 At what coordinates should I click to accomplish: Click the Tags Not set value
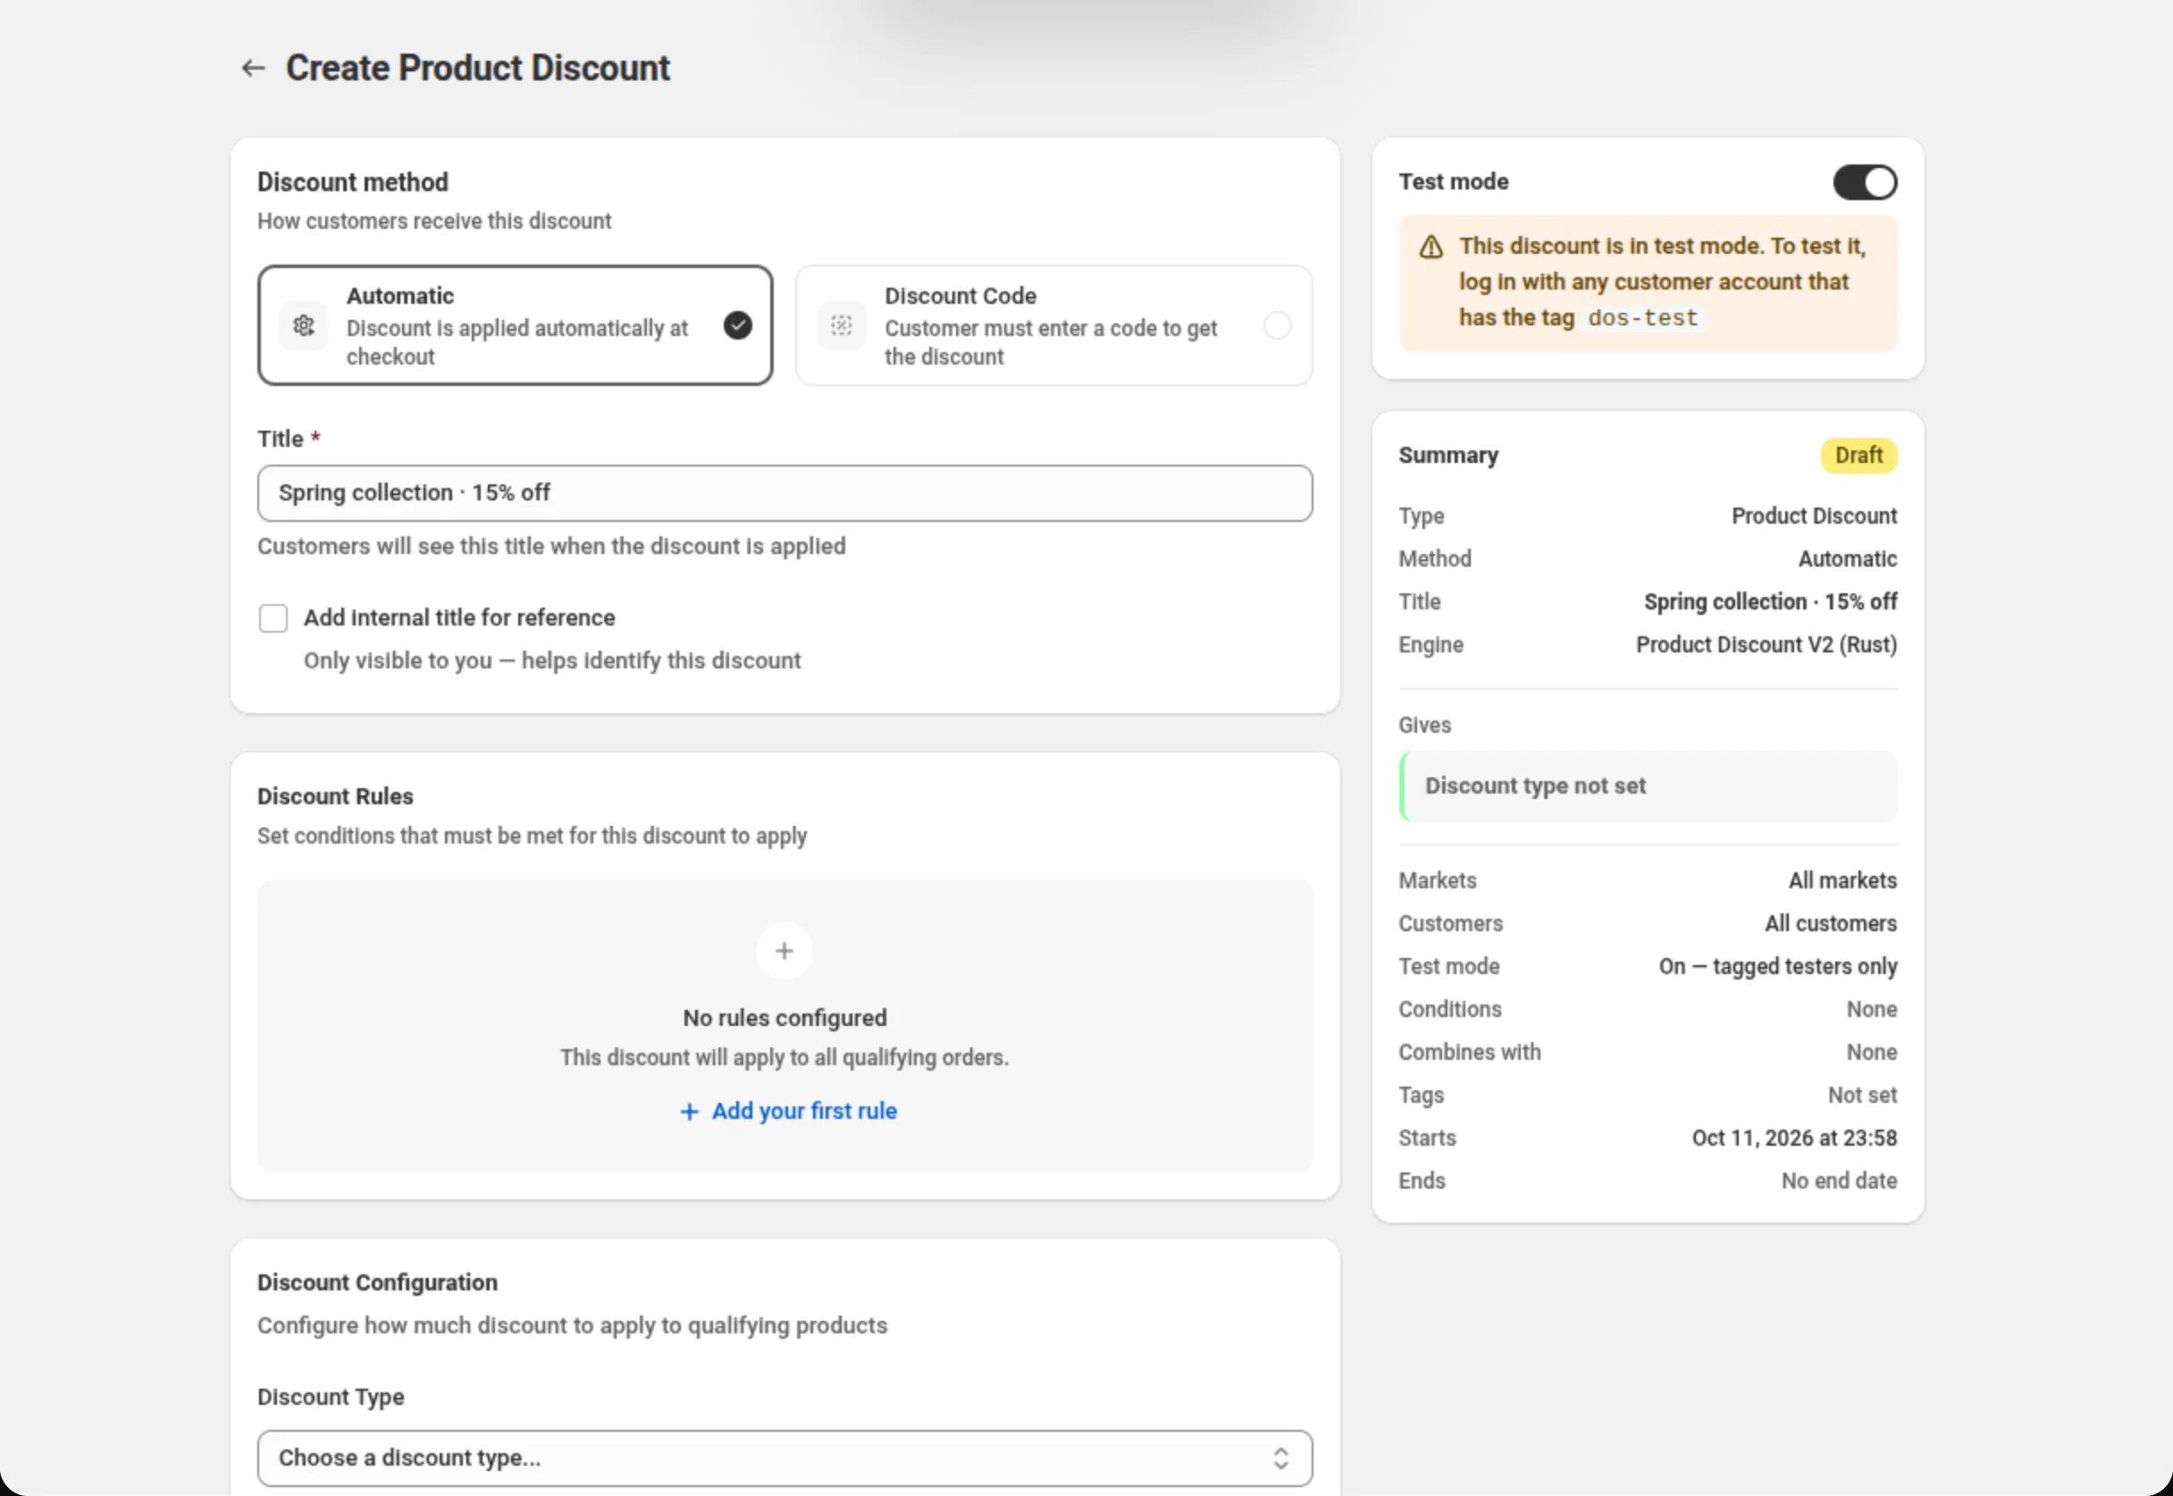point(1862,1095)
